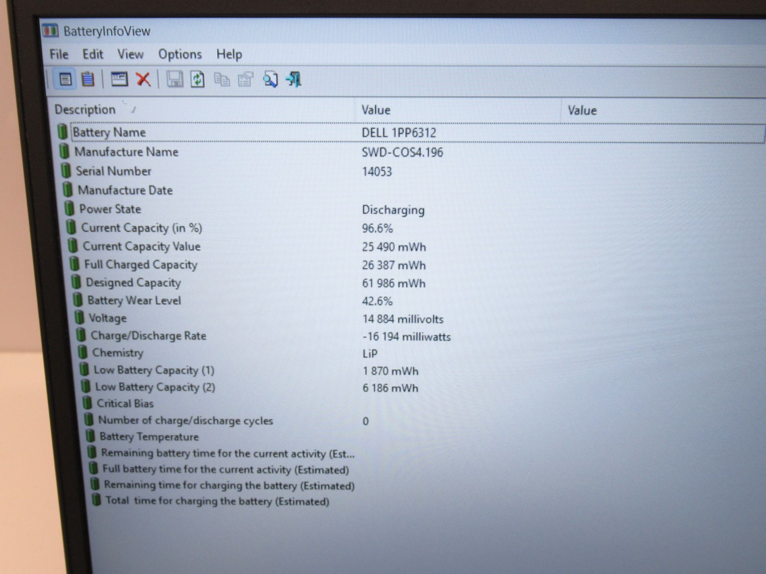
Task: Click the first Value column header
Action: click(457, 110)
